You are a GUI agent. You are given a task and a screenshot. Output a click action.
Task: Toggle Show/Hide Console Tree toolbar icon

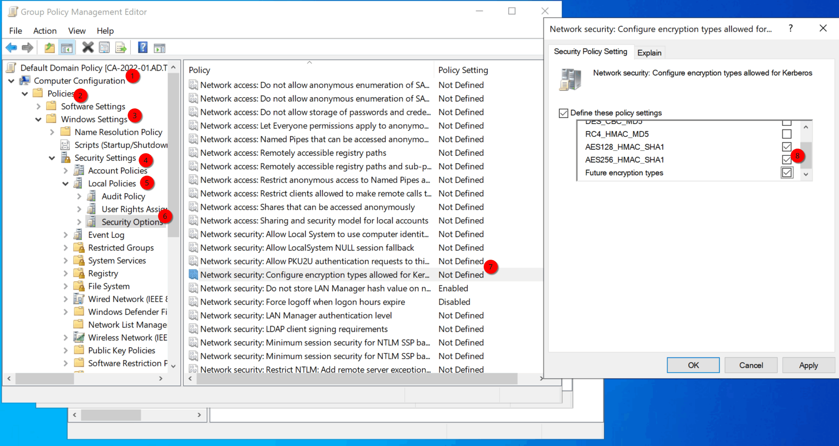coord(67,48)
